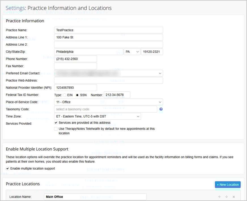Click into the Taxonomy Code field
This screenshot has width=247, height=201.
105,109
